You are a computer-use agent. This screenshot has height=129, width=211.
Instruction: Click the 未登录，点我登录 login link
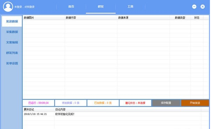click(24, 7)
